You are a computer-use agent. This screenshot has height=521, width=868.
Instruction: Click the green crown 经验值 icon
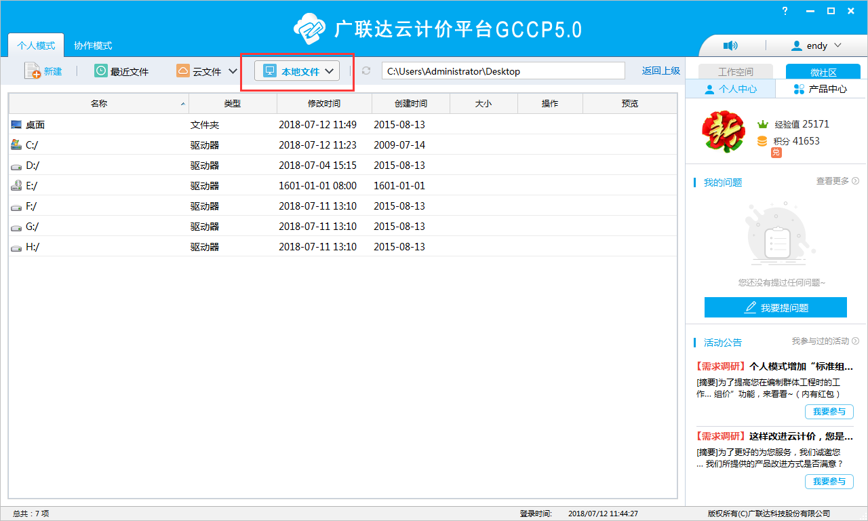[762, 124]
